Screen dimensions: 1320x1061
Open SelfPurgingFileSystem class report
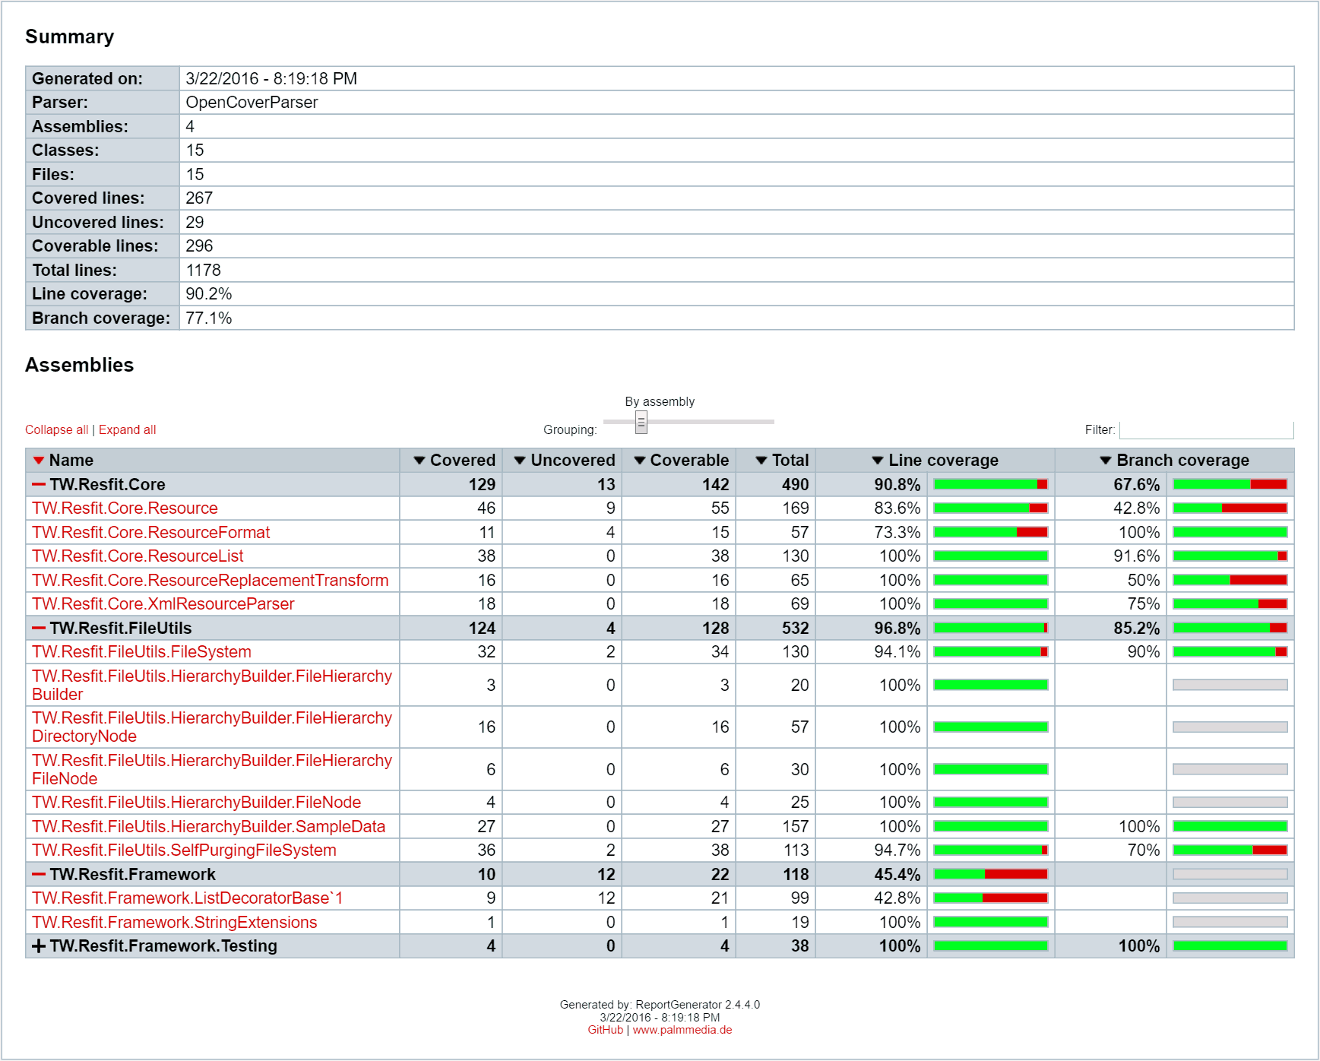[x=184, y=850]
